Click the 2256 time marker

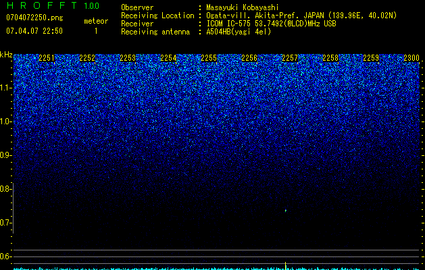(x=249, y=58)
